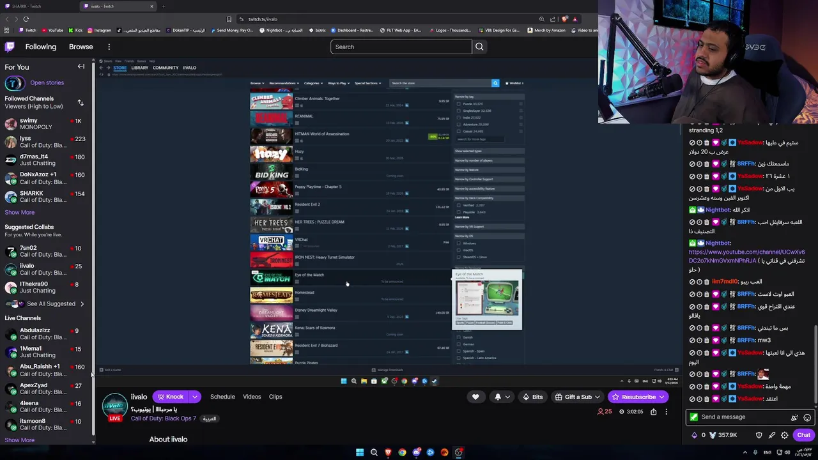The height and width of the screenshot is (460, 818).
Task: Toggle followed channels sort order
Action: coord(81,102)
